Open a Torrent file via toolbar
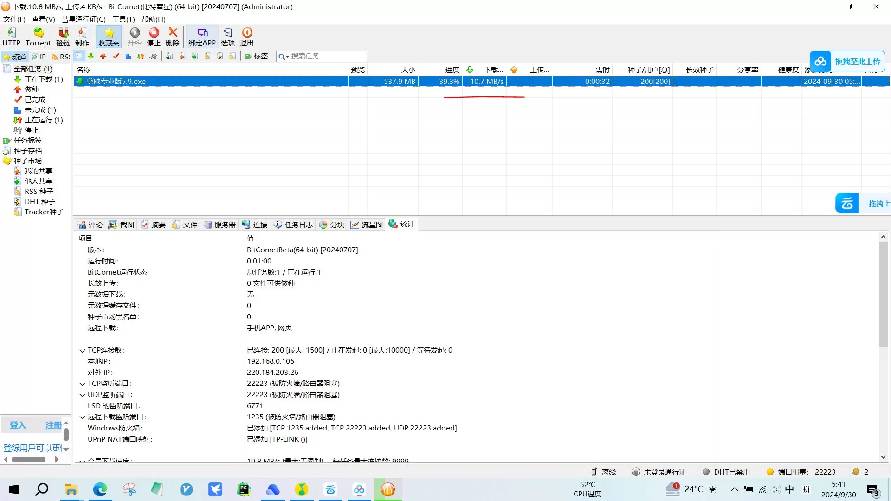Image resolution: width=891 pixels, height=501 pixels. point(38,37)
